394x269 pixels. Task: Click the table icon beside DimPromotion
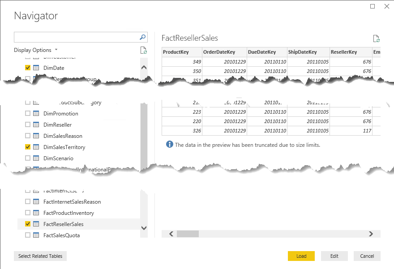pyautogui.click(x=36, y=114)
